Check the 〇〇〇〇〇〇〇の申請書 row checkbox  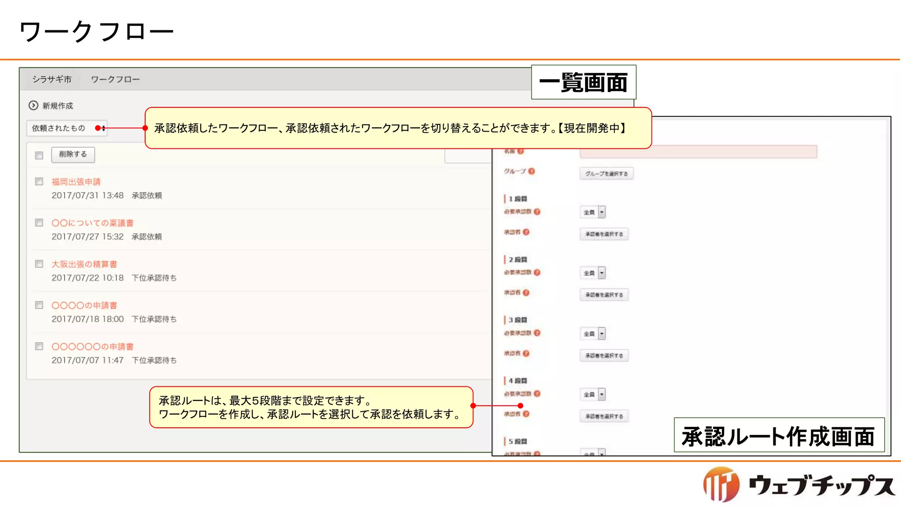39,346
